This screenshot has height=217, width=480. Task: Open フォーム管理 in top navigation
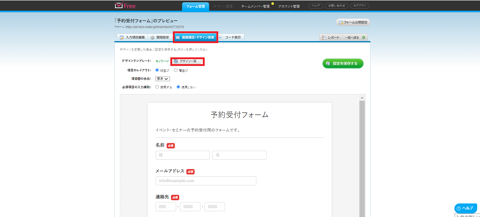click(x=195, y=6)
